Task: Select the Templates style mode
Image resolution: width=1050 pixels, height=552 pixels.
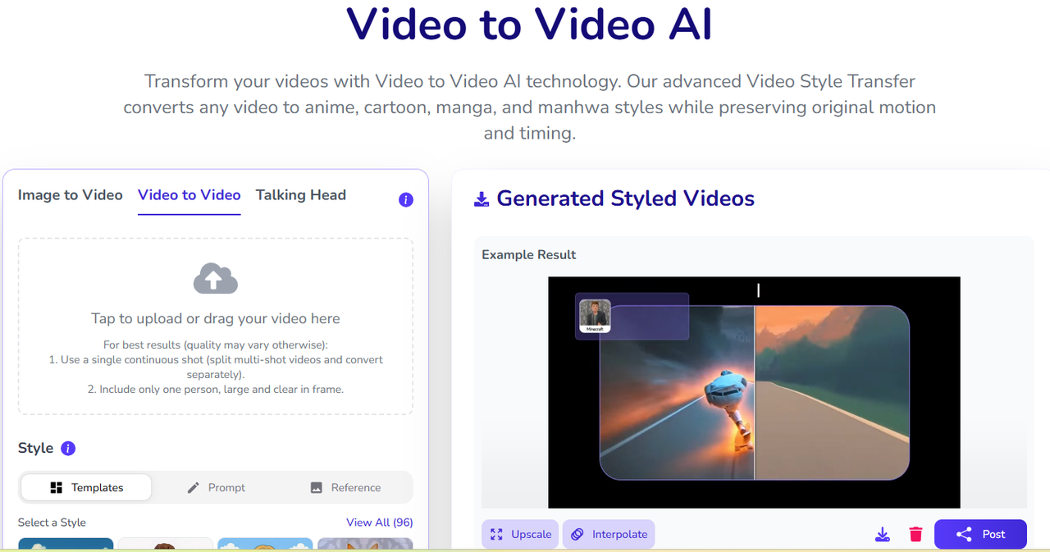Action: click(x=86, y=487)
